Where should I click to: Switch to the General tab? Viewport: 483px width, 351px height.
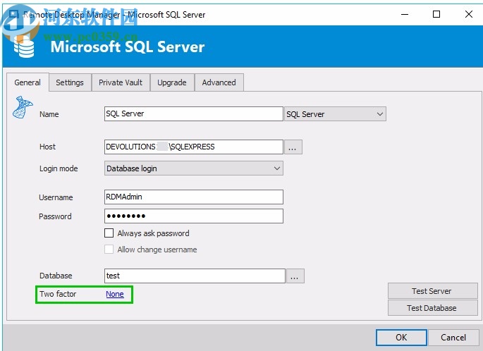pyautogui.click(x=27, y=82)
